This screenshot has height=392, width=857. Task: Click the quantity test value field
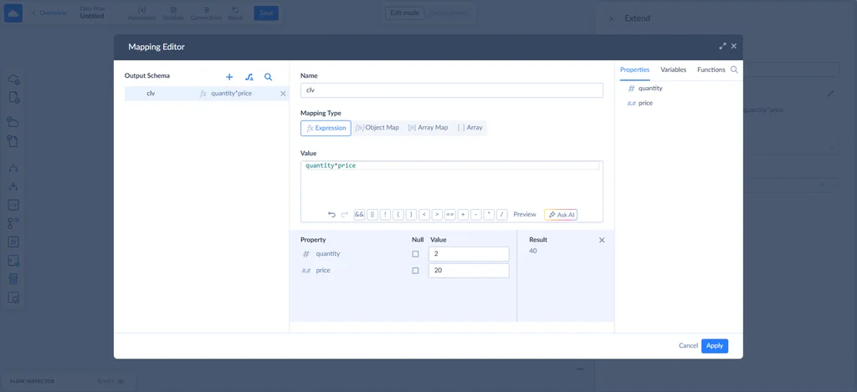coord(469,254)
